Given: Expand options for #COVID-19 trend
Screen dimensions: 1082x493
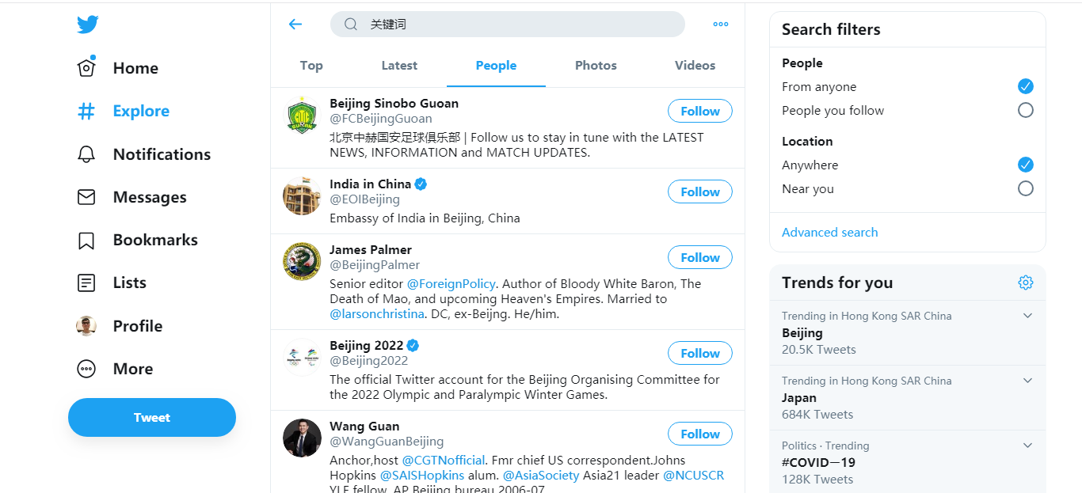Looking at the screenshot, I should (x=1027, y=446).
